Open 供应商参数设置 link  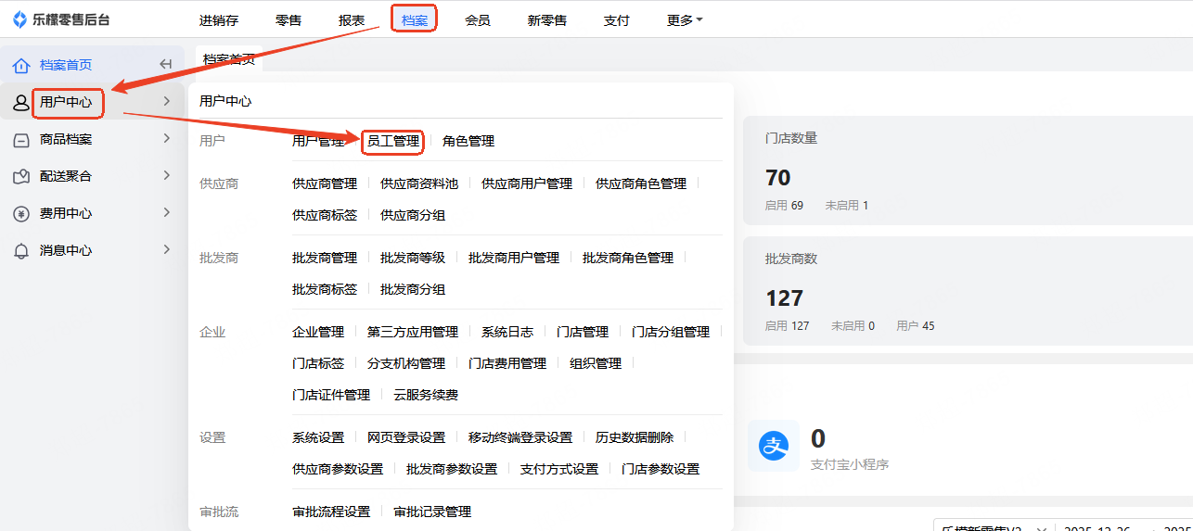[x=338, y=469]
